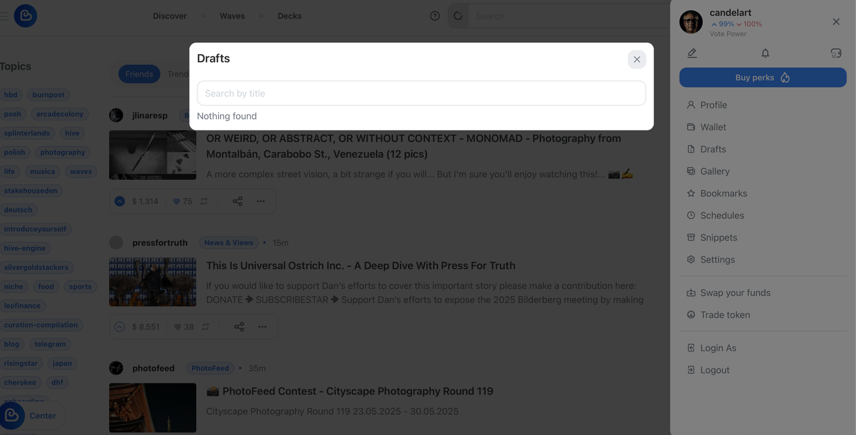
Task: Click the flame icon on Buy perks
Action: 785,78
